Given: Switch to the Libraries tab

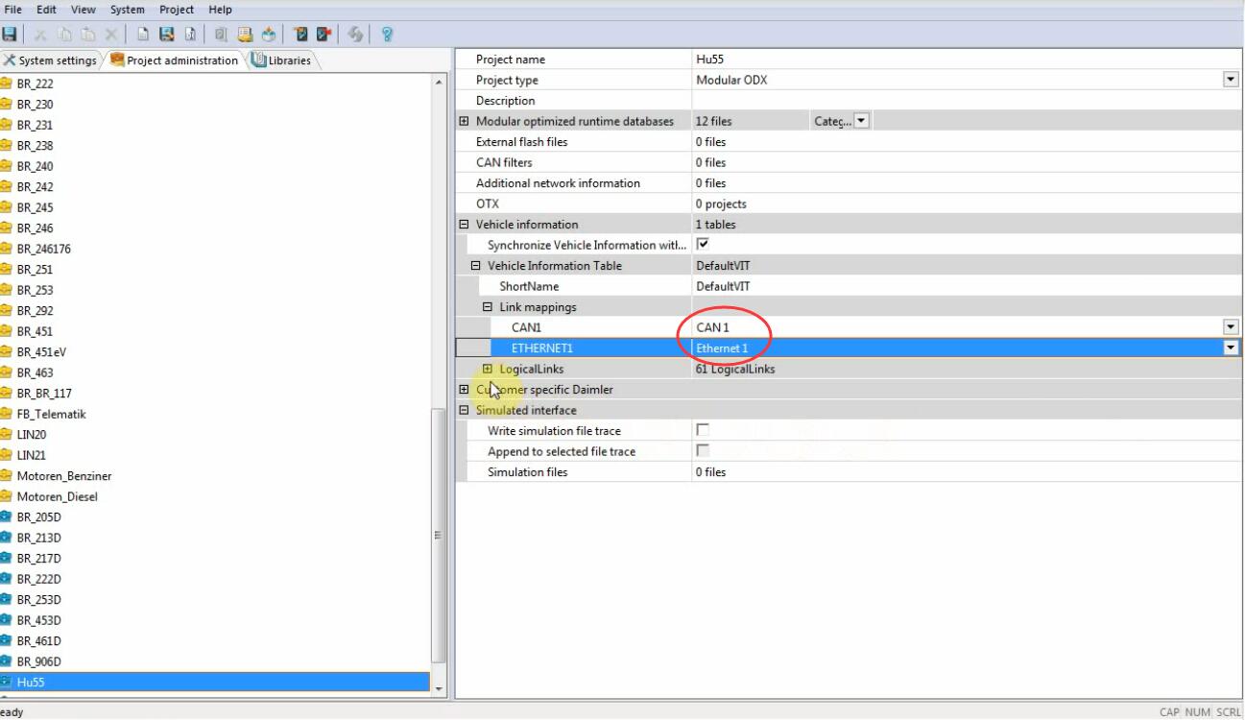Looking at the screenshot, I should tap(281, 60).
